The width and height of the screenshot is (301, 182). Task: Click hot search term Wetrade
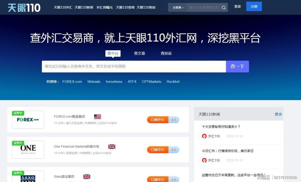click(94, 82)
